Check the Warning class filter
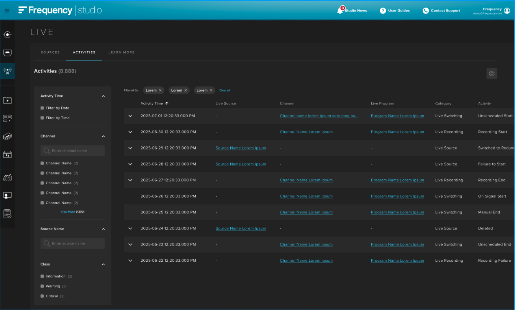Viewport: 515px width, 310px height. pos(42,286)
